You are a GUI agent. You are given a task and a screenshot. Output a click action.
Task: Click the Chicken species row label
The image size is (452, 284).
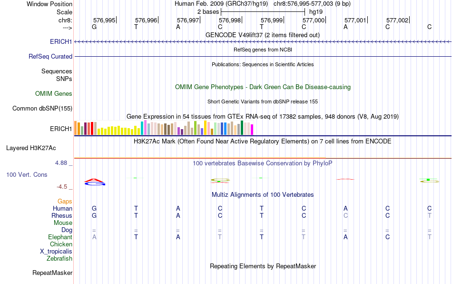pos(61,244)
